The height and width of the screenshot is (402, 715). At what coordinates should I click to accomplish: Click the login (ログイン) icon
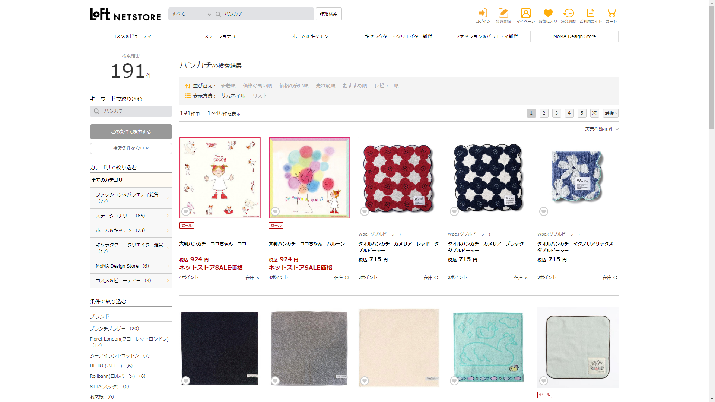(x=482, y=16)
